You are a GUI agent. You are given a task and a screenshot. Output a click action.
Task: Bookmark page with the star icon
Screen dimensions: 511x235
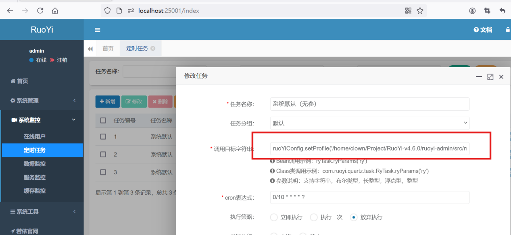(x=420, y=11)
